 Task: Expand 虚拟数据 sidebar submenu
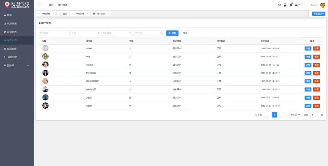[17, 57]
